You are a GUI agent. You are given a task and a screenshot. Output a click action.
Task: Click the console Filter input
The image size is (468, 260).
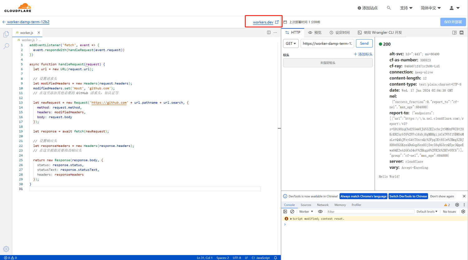pos(370,212)
